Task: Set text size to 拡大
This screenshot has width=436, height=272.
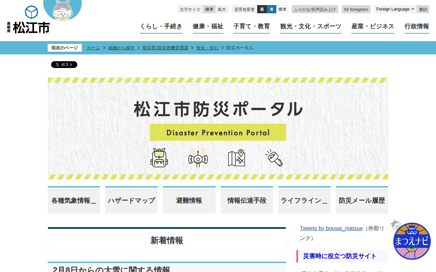Action: coord(222,9)
